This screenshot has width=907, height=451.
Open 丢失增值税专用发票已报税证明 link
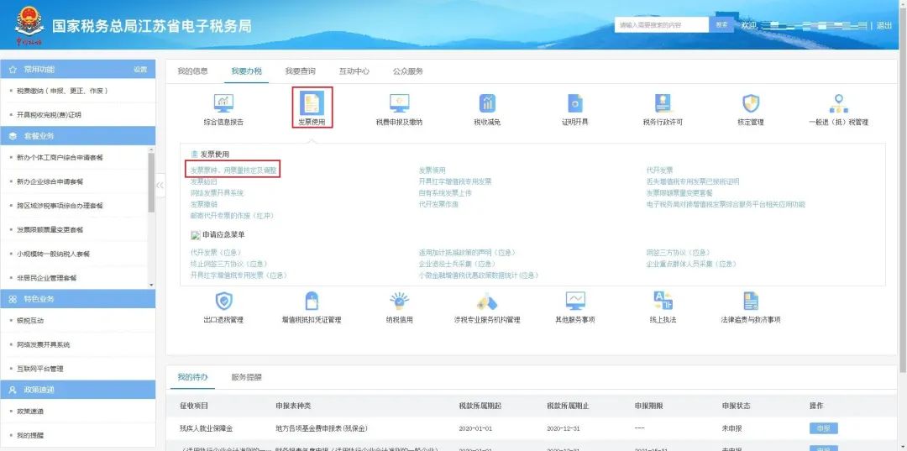(693, 181)
